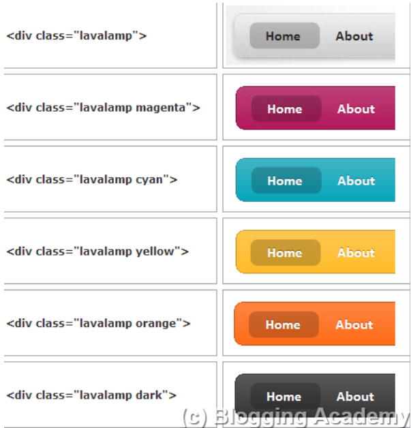Screen dimensions: 411x428
Task: Select Home in the yellow menu
Action: pos(285,252)
